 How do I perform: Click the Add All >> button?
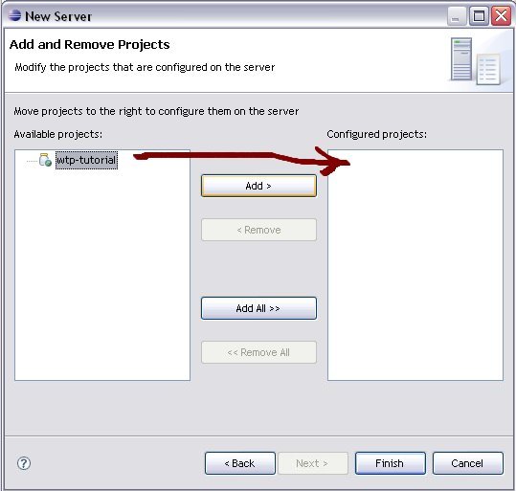(x=258, y=308)
